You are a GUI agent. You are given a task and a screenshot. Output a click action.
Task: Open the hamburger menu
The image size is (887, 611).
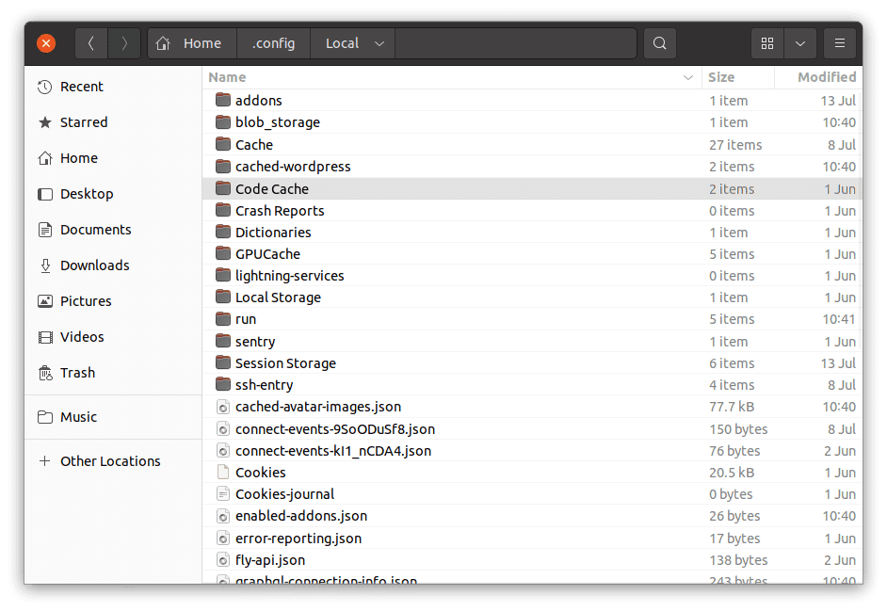(x=839, y=42)
